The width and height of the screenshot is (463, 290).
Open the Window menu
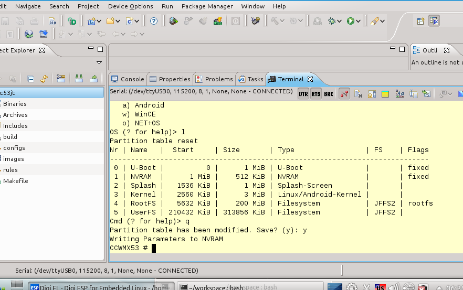(x=253, y=6)
